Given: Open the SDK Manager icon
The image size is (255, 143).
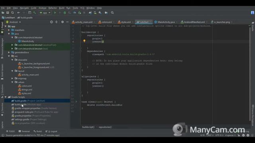Looking at the screenshot, I should tap(100, 13).
